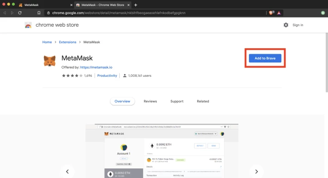Bookmark this page with bookmark icon

(x=39, y=13)
